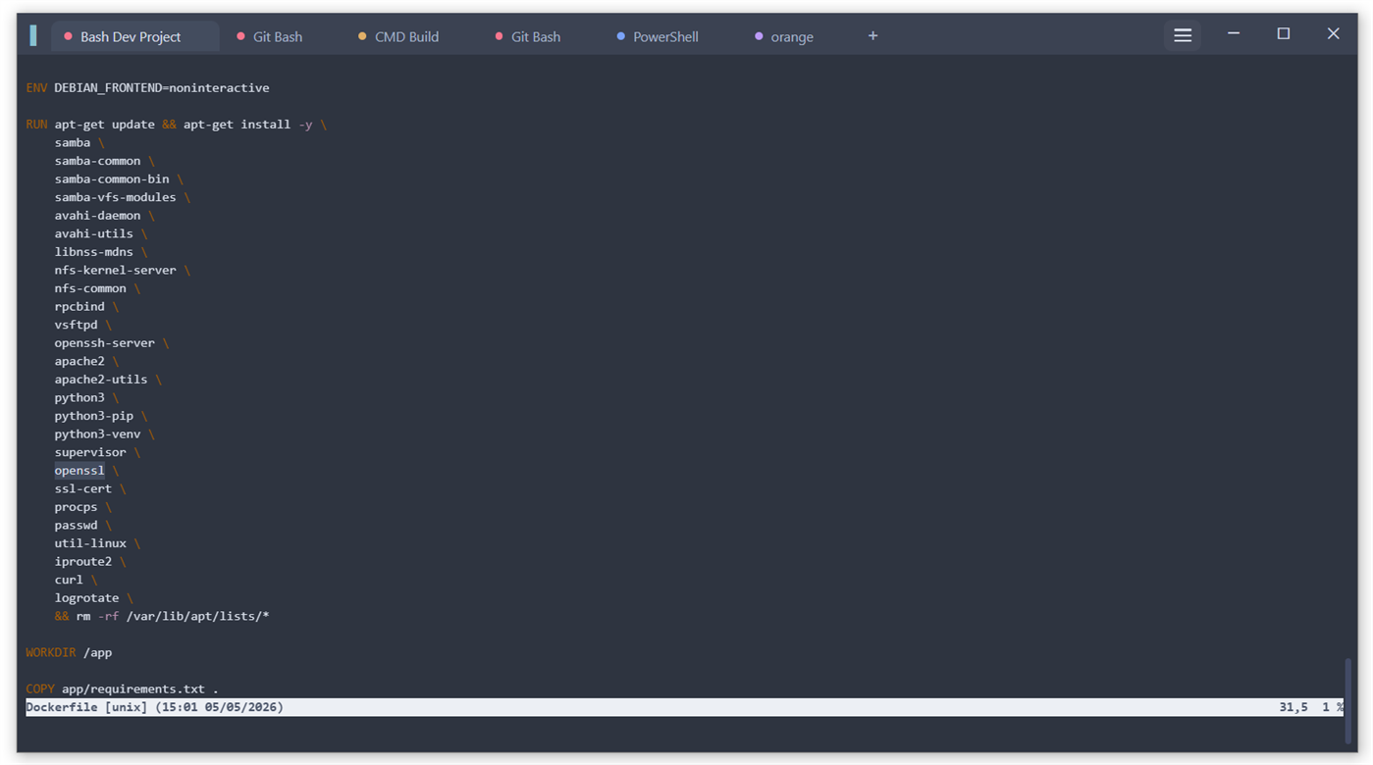Open the PowerShell tab

coord(658,36)
